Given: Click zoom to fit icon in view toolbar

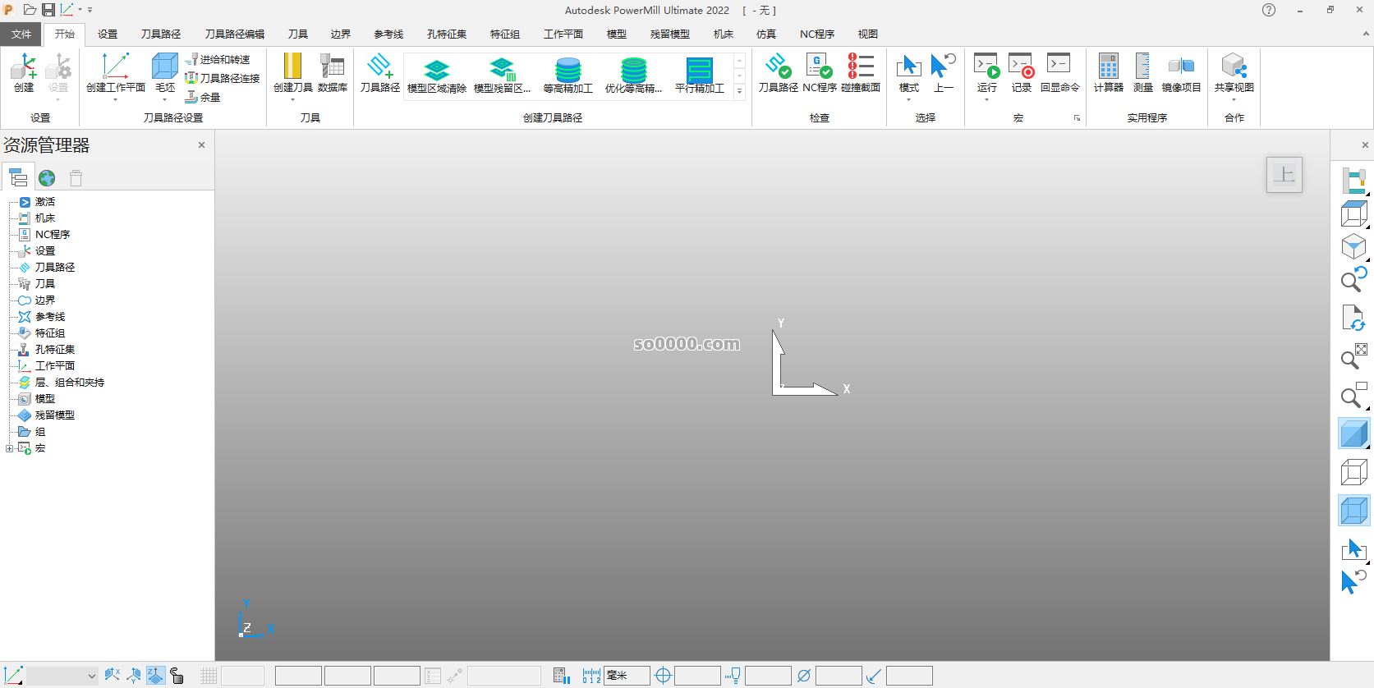Looking at the screenshot, I should (x=1353, y=358).
